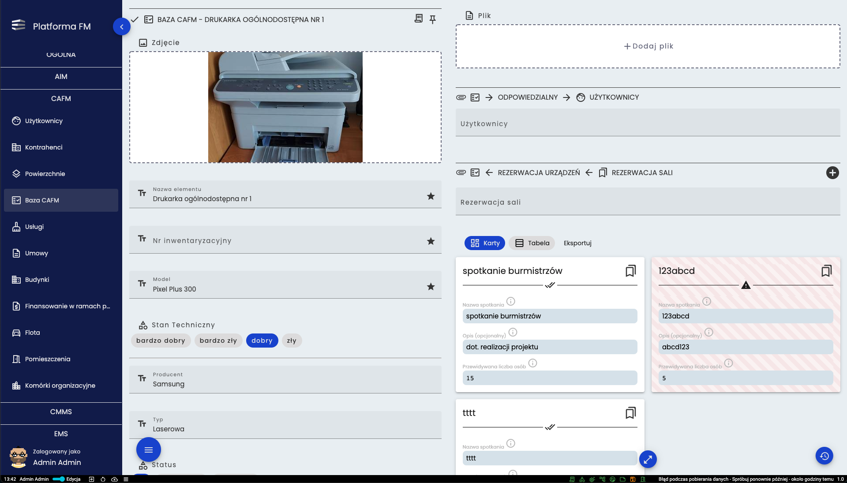Screen dimensions: 847x483
Task: Click bookmark icon on 'tttt' card
Action: [x=631, y=413]
